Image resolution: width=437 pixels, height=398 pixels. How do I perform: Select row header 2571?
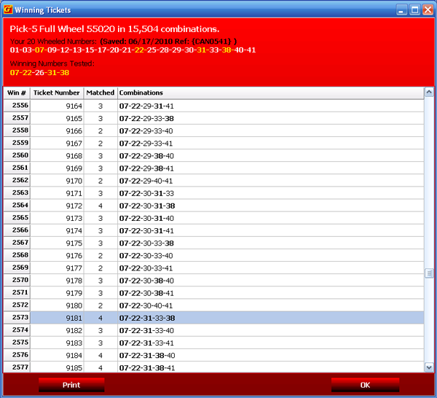[x=17, y=292]
